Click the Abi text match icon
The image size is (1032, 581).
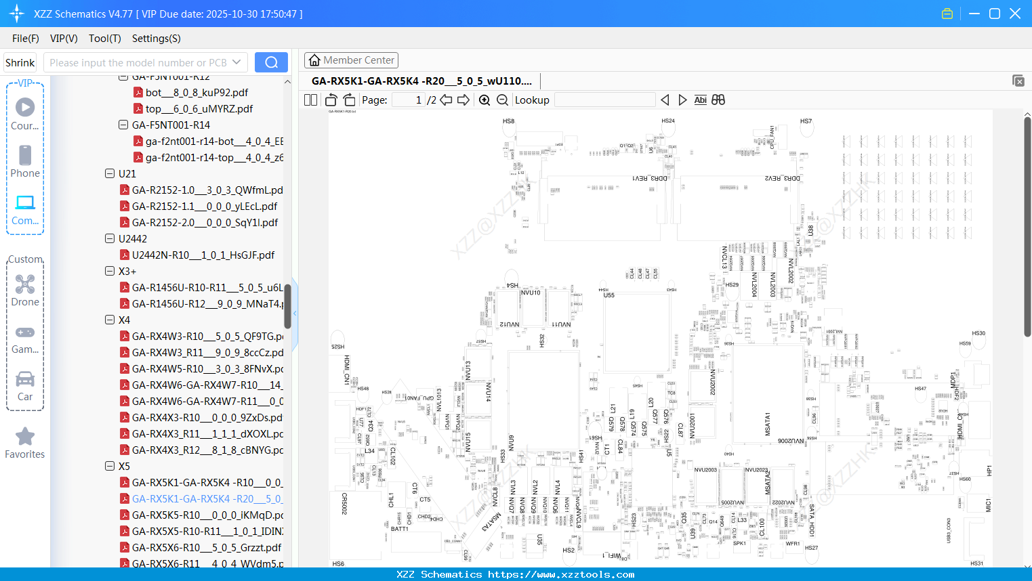700,100
